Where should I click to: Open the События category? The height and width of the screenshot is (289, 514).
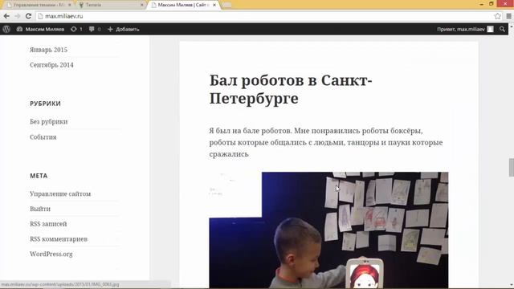(43, 137)
